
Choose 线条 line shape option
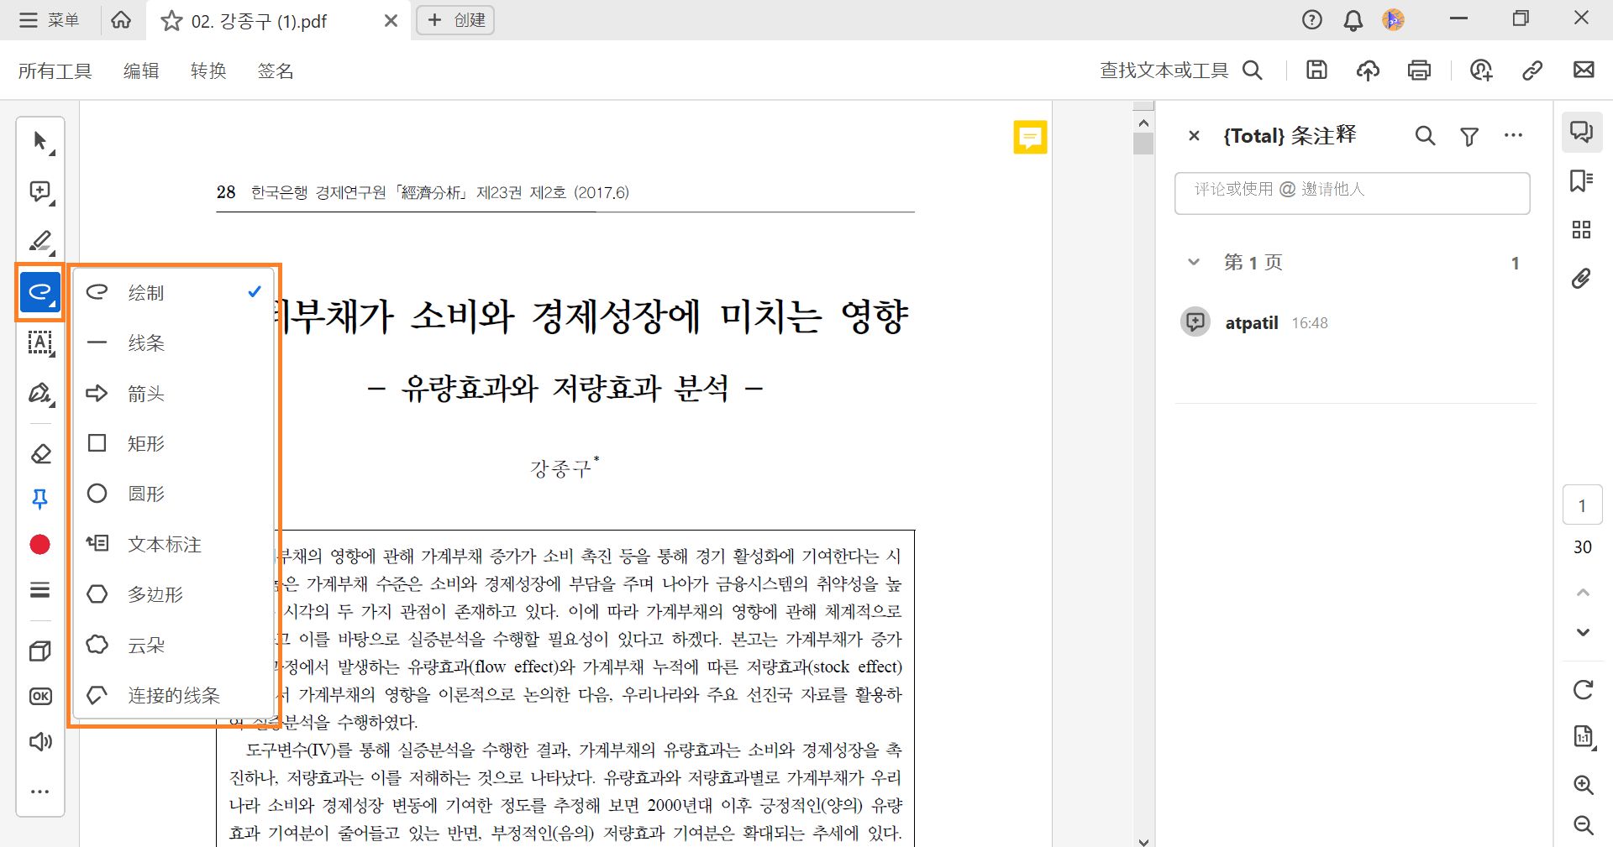[x=174, y=342]
